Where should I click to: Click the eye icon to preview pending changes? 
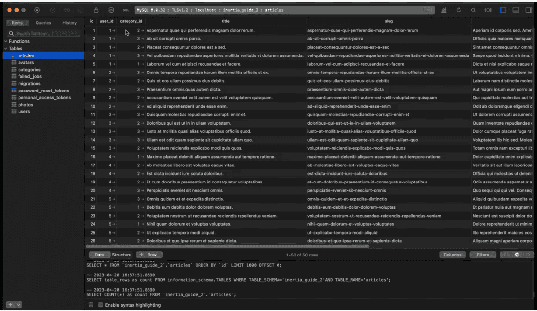(66, 10)
